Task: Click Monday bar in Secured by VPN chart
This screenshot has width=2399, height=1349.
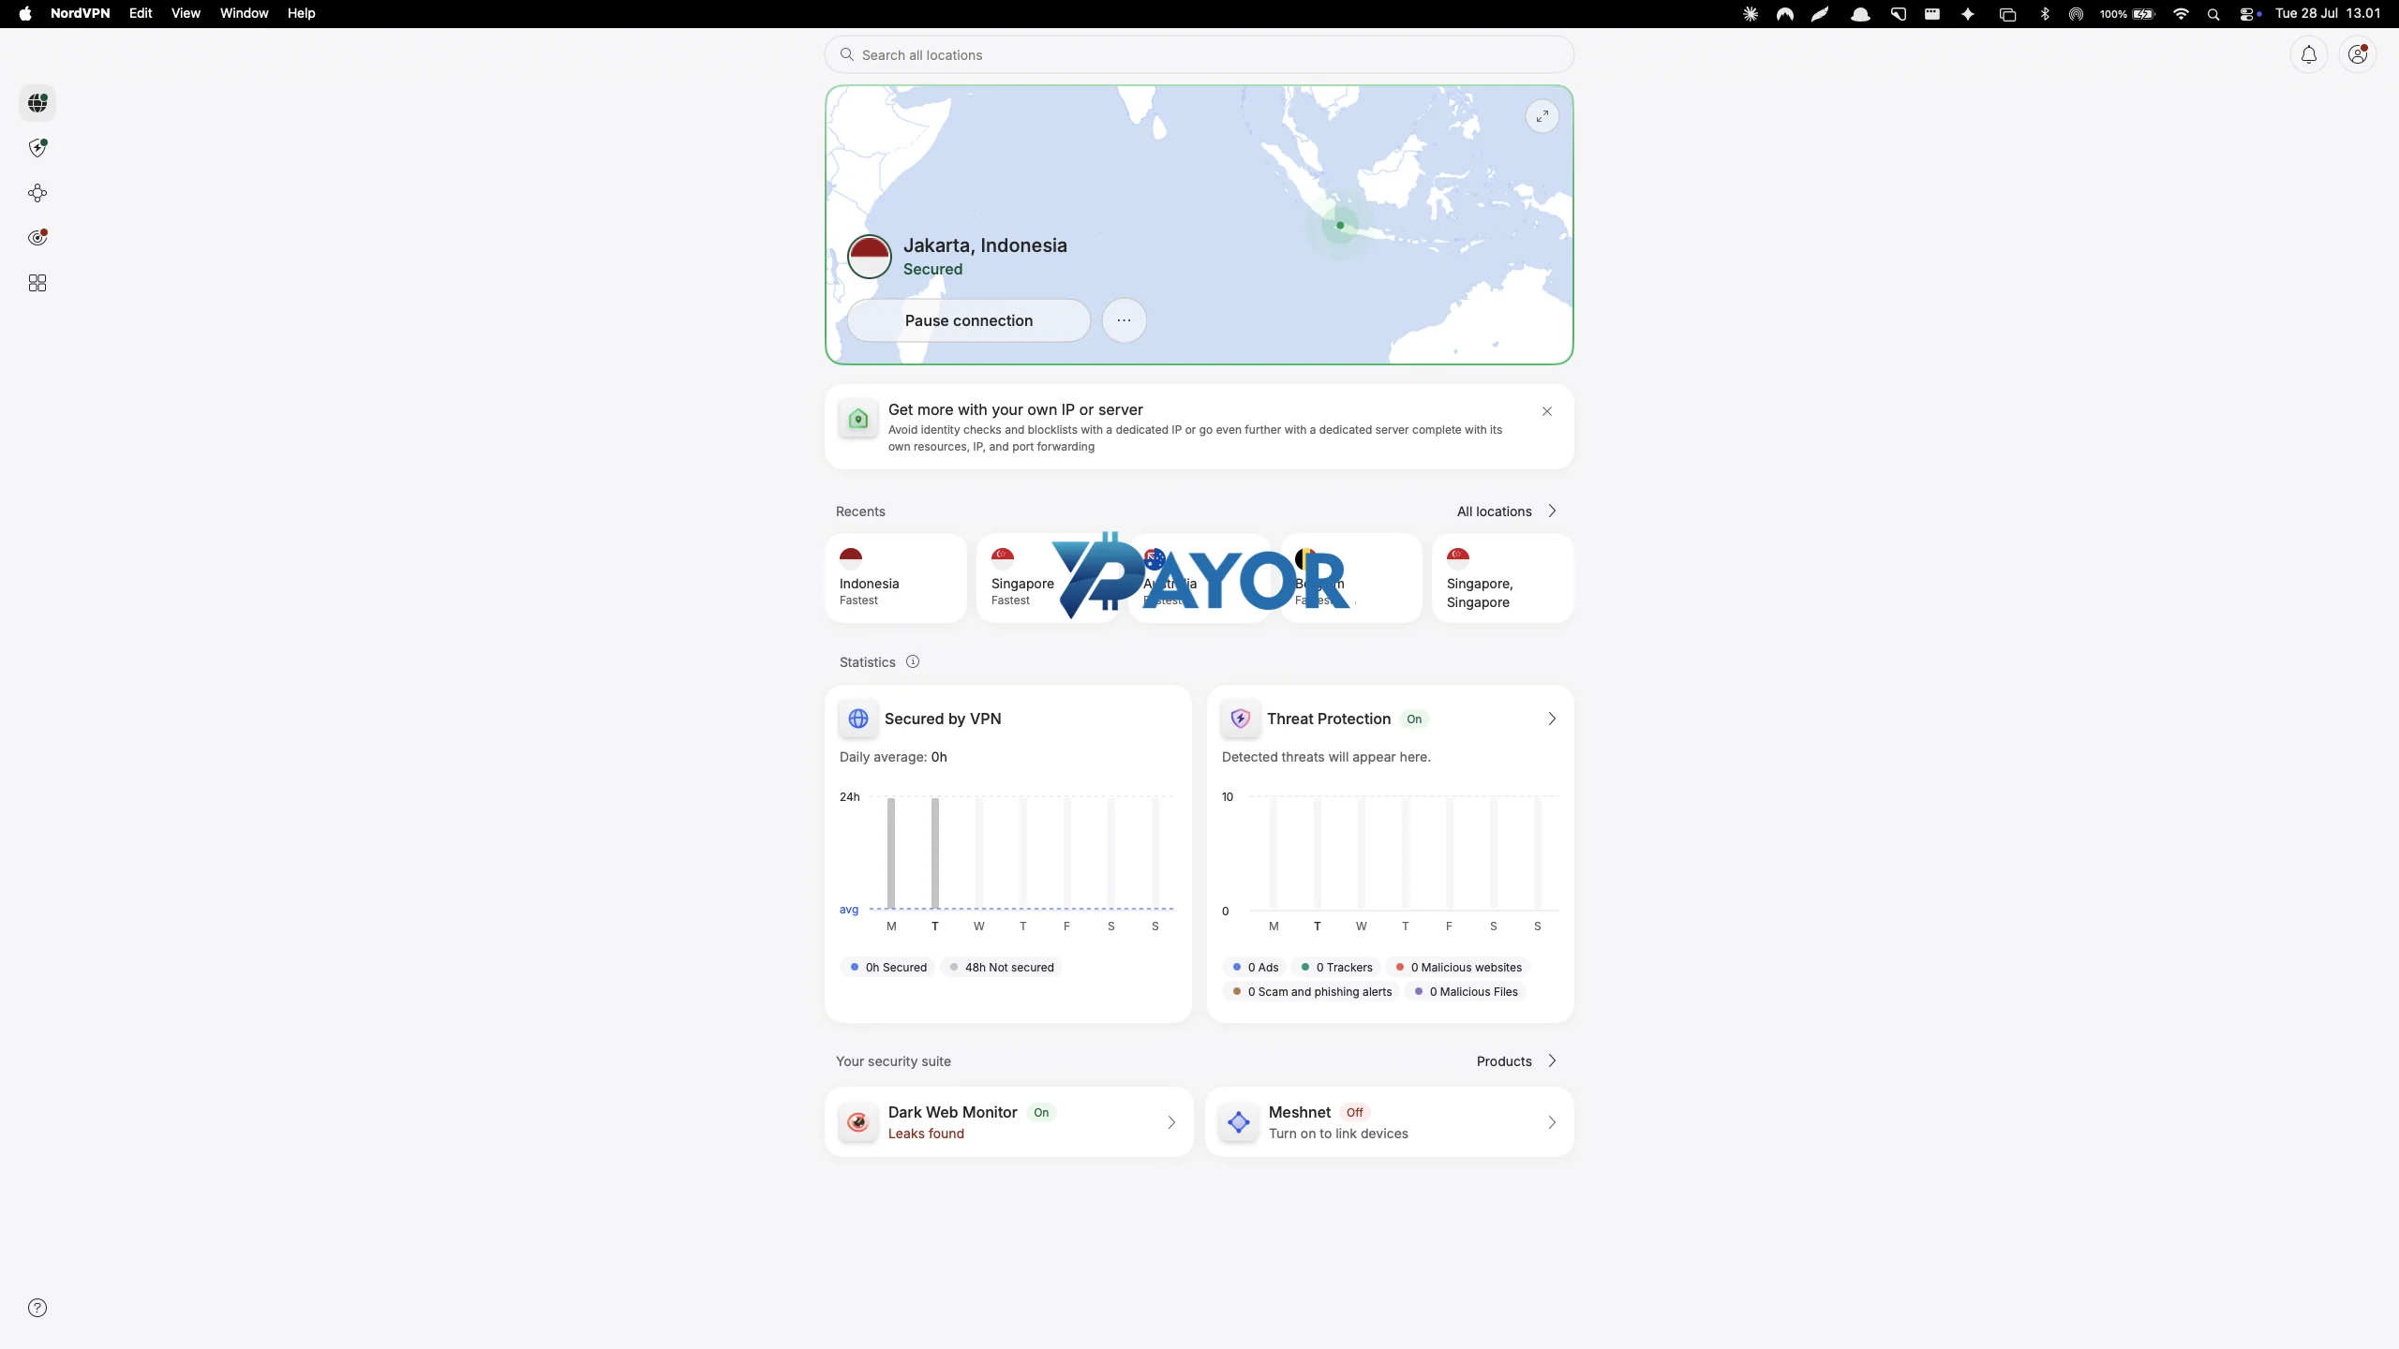Action: [891, 852]
